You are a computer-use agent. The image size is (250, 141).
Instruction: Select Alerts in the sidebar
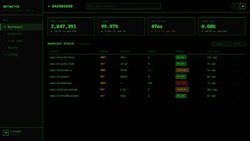(x=22, y=48)
